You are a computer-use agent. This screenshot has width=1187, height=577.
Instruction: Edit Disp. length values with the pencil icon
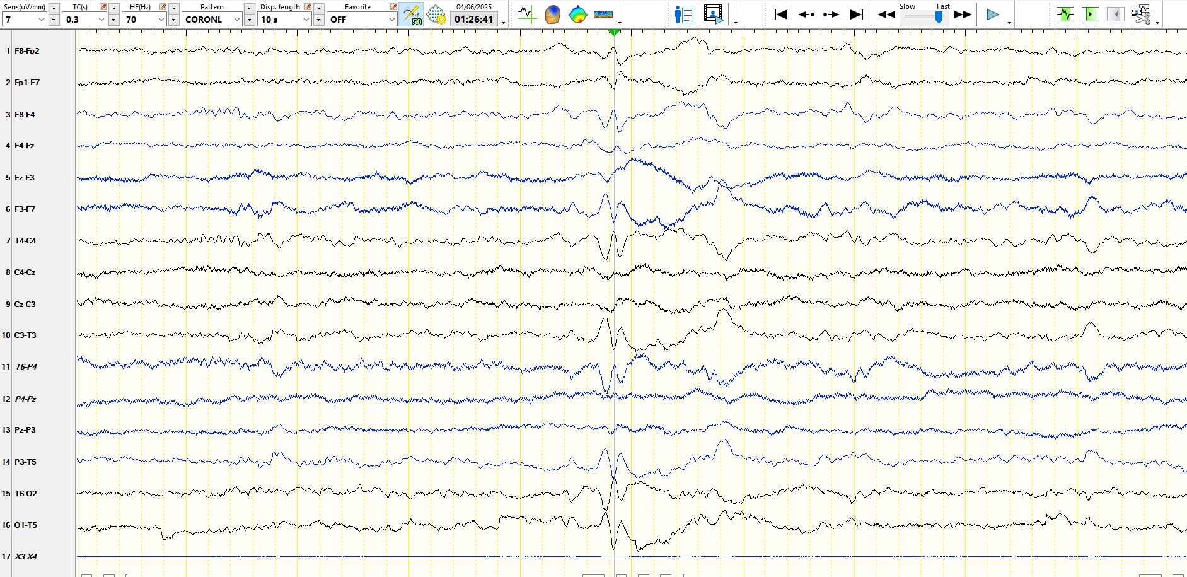pyautogui.click(x=308, y=7)
